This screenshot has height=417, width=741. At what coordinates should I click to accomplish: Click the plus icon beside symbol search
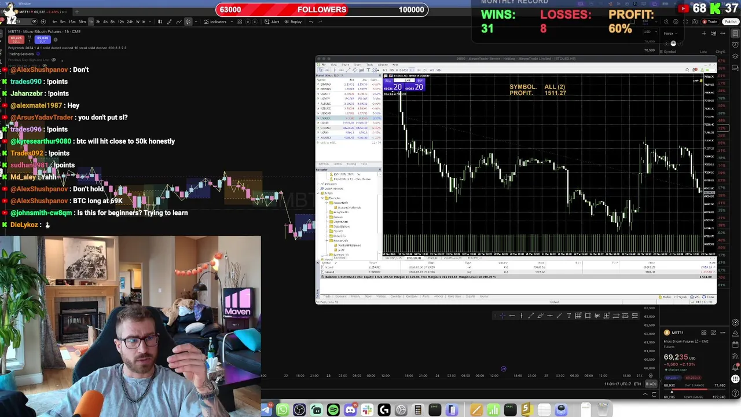(x=43, y=21)
